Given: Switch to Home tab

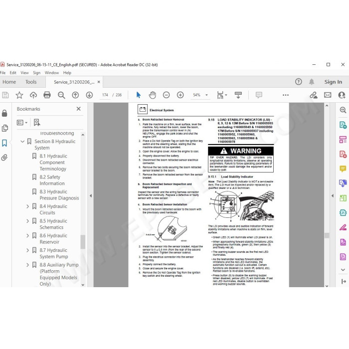Looking at the screenshot, I should click(x=9, y=82).
